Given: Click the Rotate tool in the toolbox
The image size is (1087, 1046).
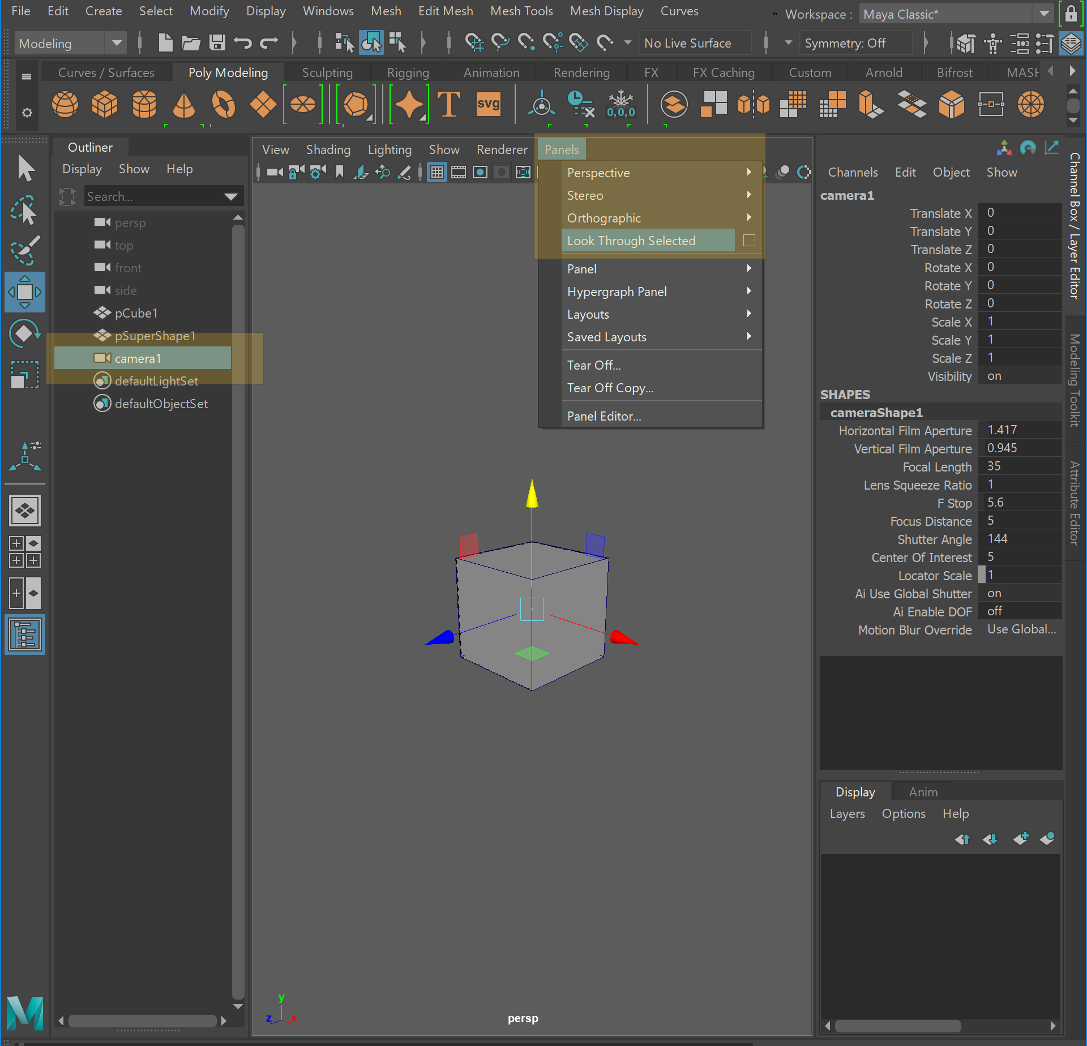Looking at the screenshot, I should (x=24, y=333).
